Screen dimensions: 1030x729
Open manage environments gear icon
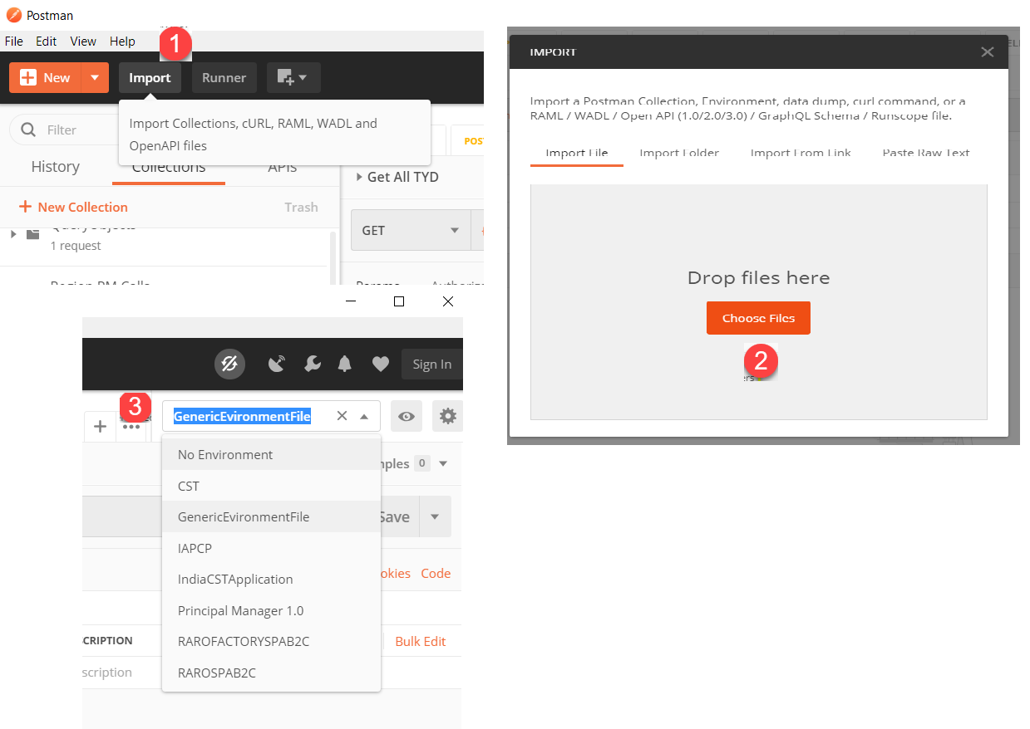[x=448, y=416]
